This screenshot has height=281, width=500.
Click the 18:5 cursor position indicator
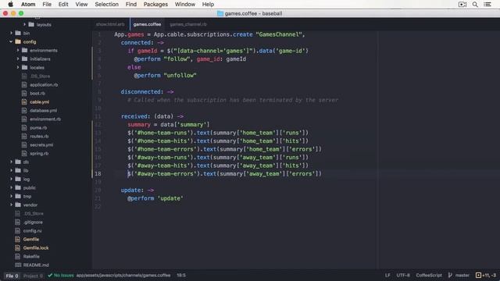181,275
